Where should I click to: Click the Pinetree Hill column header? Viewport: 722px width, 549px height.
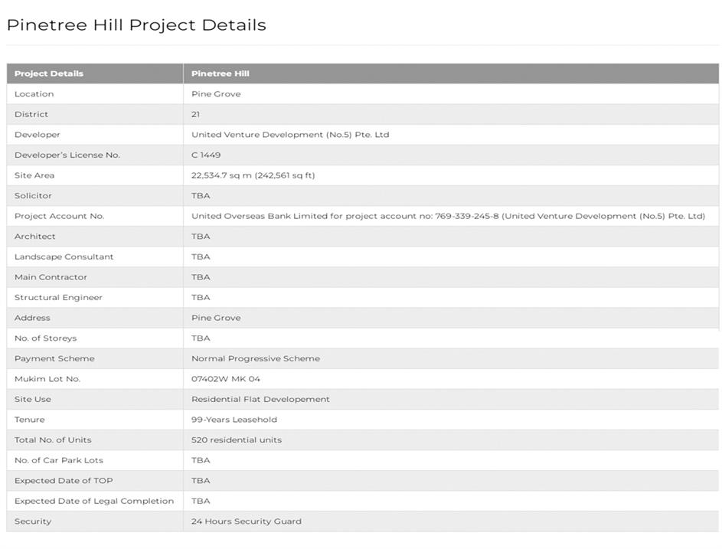point(221,74)
